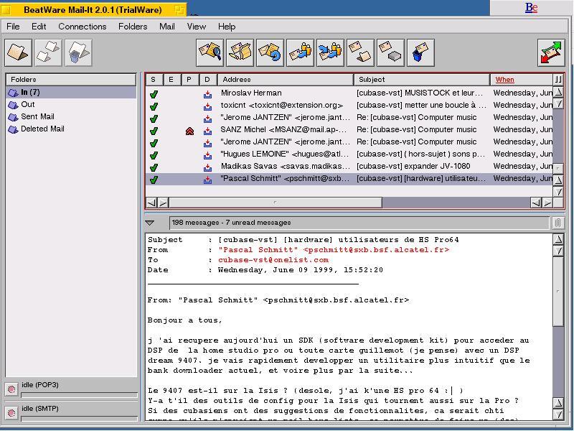The image size is (574, 431).
Task: Click the green check mark in toxicnt row
Action: [154, 106]
